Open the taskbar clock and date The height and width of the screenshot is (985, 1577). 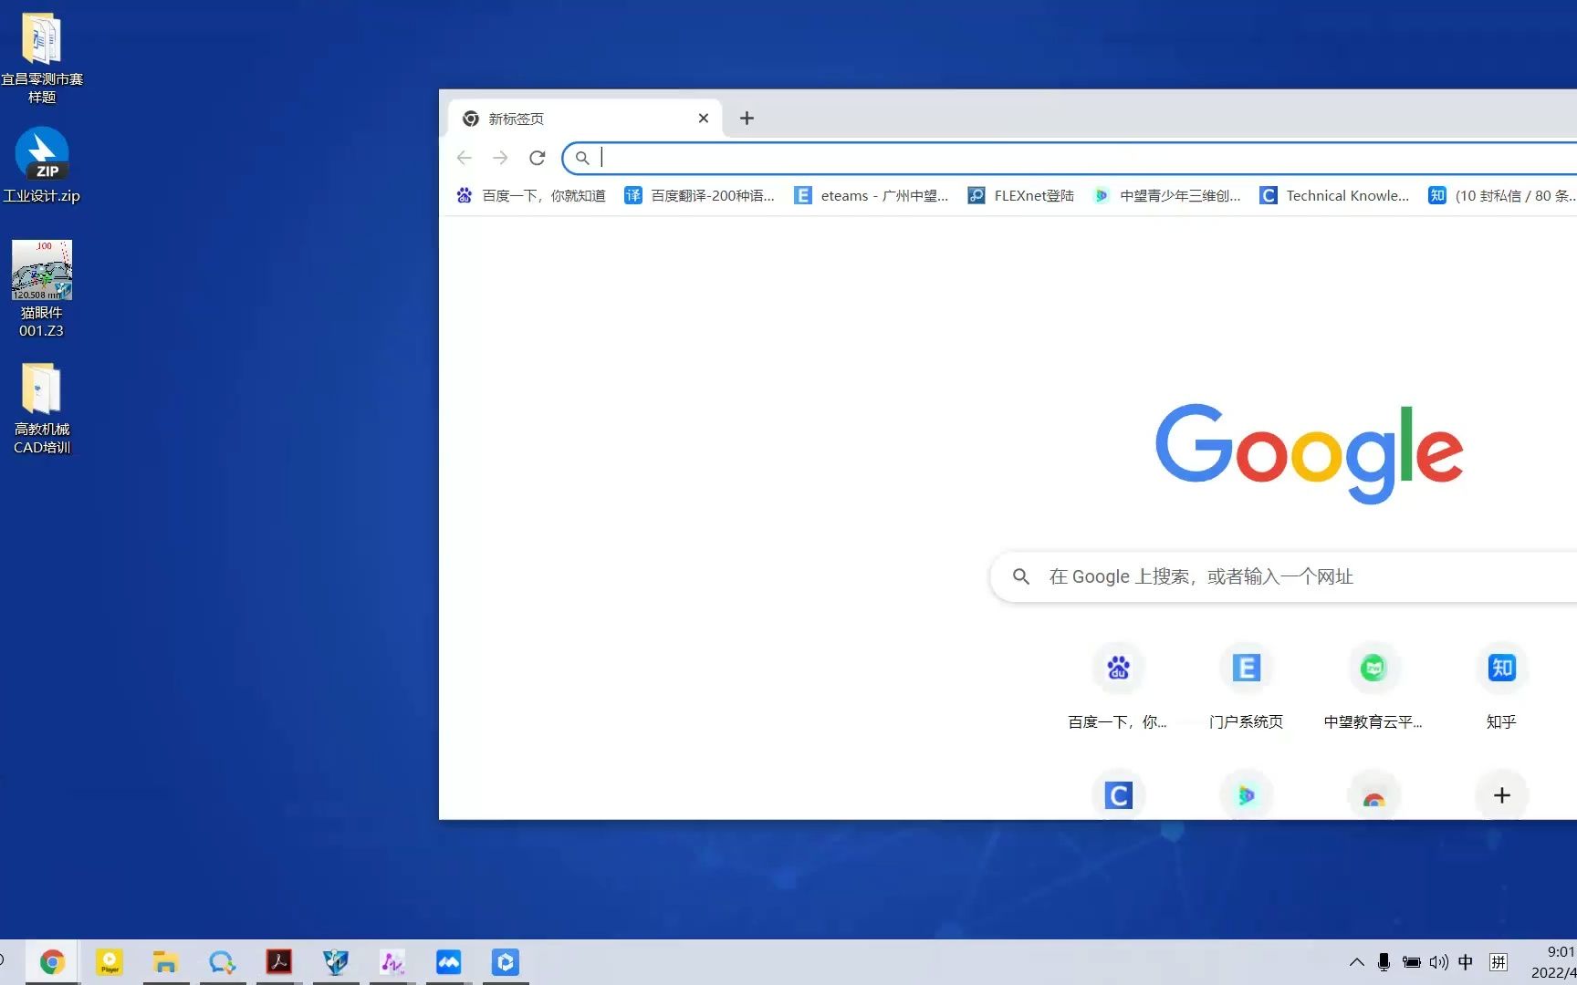1553,962
